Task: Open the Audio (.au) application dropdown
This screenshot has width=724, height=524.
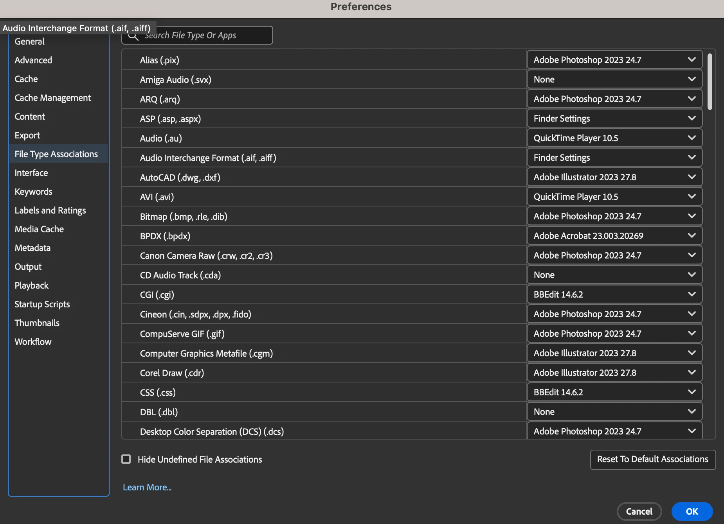Action: coord(614,138)
